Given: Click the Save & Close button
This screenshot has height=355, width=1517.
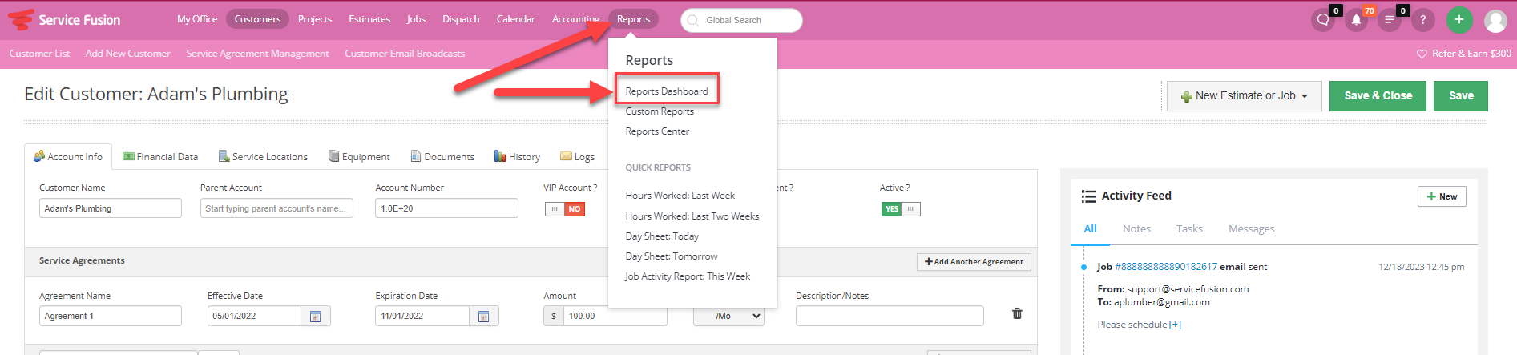Looking at the screenshot, I should (x=1378, y=95).
